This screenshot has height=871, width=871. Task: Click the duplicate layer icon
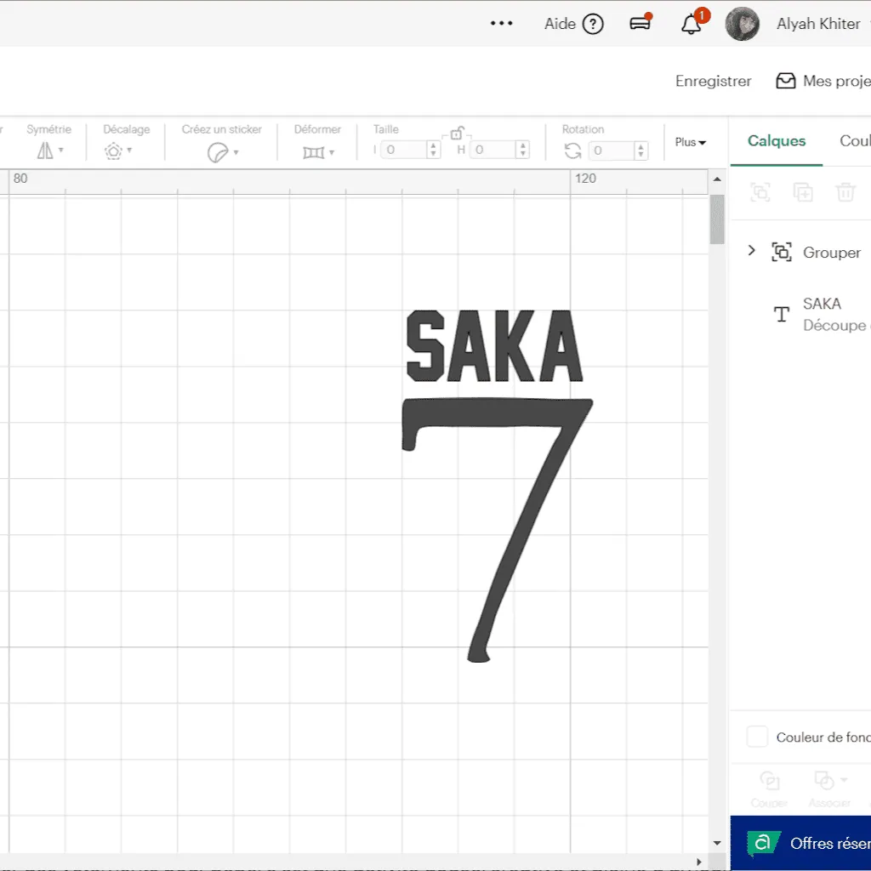pyautogui.click(x=803, y=192)
